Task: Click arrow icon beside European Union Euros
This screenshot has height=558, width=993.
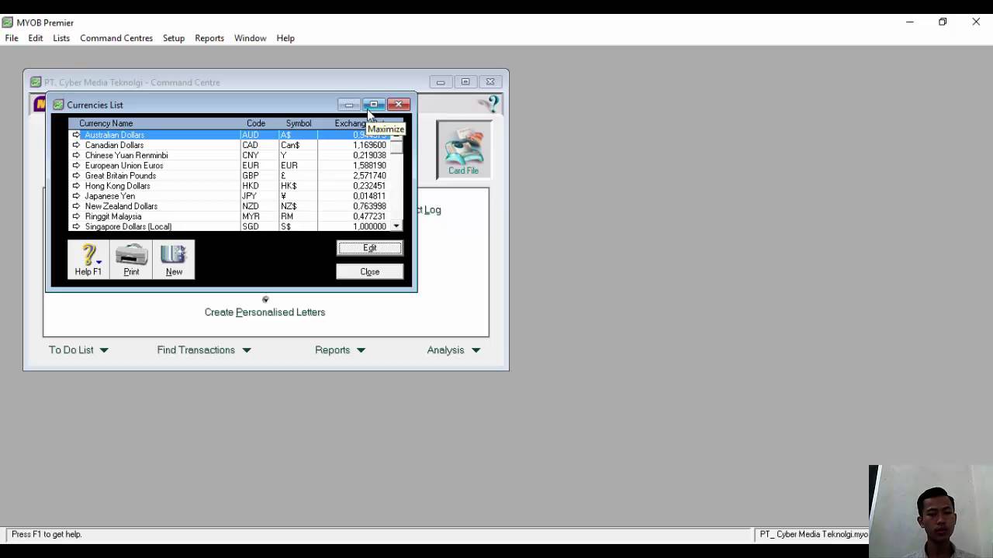Action: point(76,165)
